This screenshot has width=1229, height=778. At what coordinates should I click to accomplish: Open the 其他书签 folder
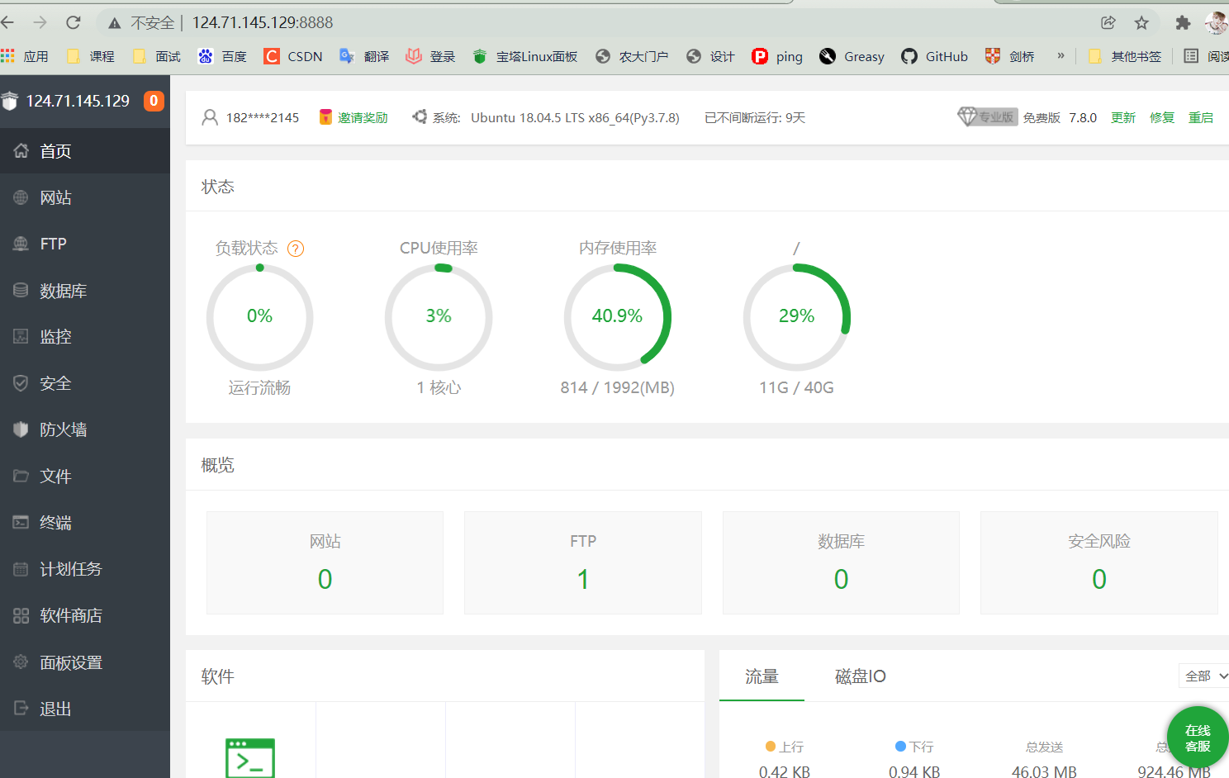point(1125,56)
